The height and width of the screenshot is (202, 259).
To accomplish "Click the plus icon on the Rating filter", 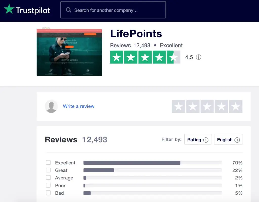I will (206, 140).
